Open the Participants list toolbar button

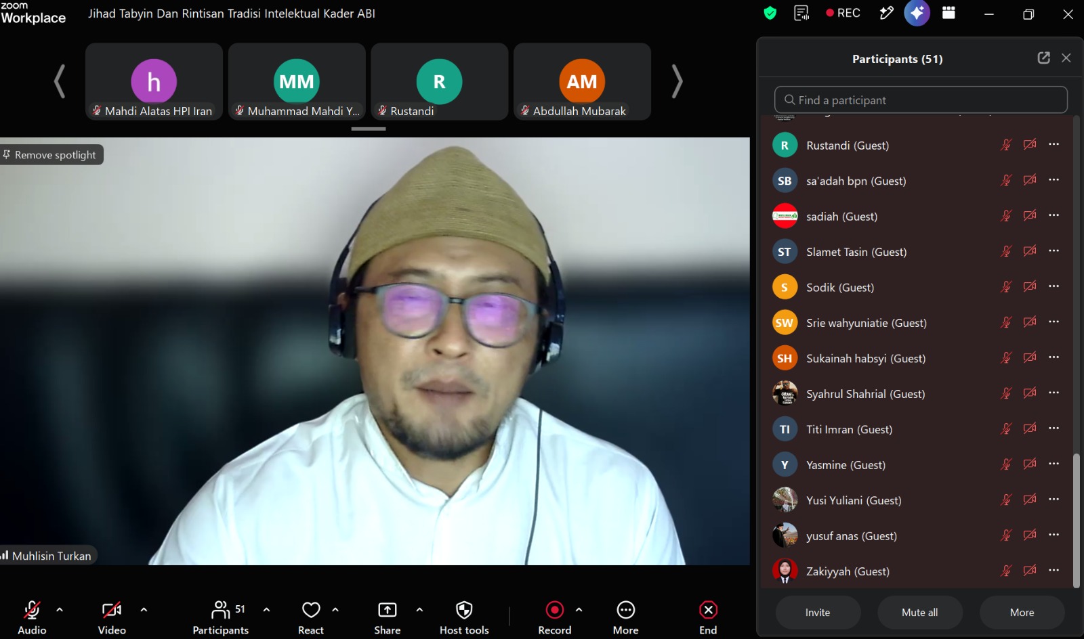pyautogui.click(x=221, y=617)
